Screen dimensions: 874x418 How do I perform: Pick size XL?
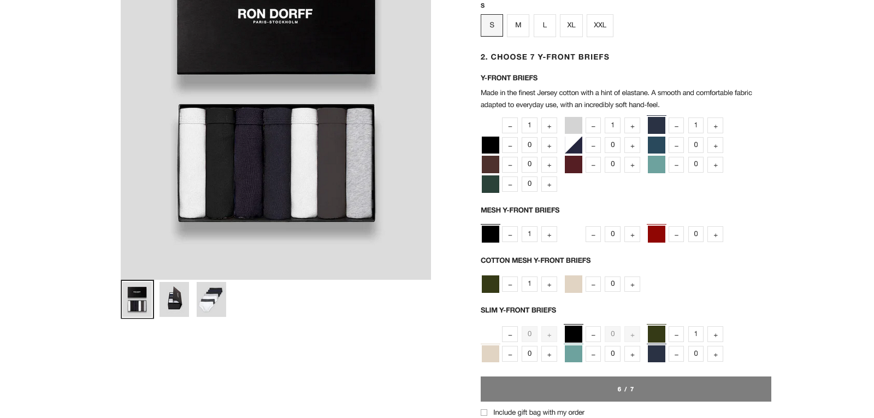click(571, 26)
